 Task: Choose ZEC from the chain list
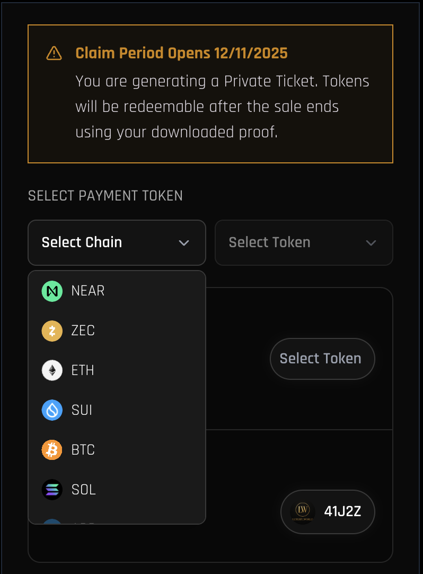point(83,331)
